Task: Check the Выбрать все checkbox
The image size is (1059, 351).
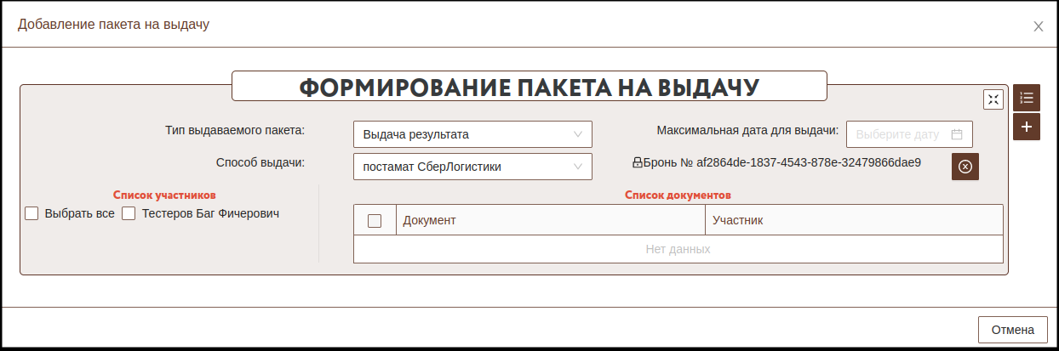Action: coord(31,214)
